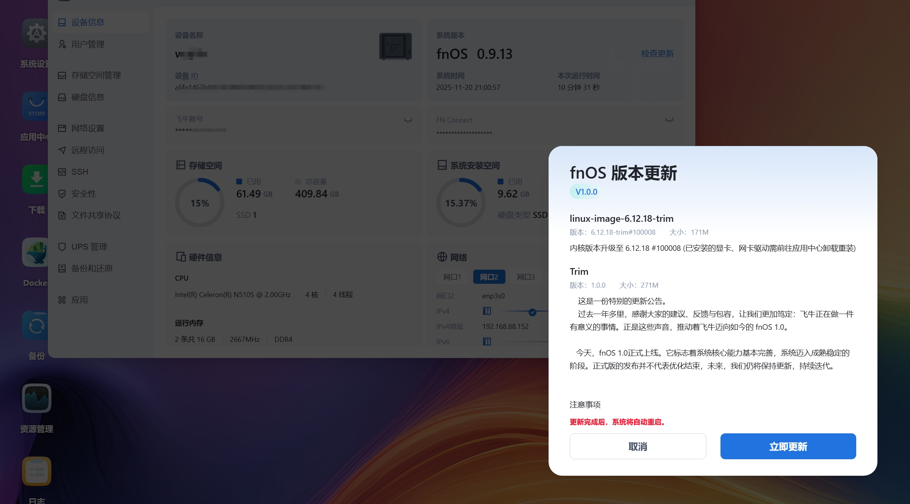Switch to the 网口1 tab
This screenshot has width=910, height=504.
click(x=452, y=277)
